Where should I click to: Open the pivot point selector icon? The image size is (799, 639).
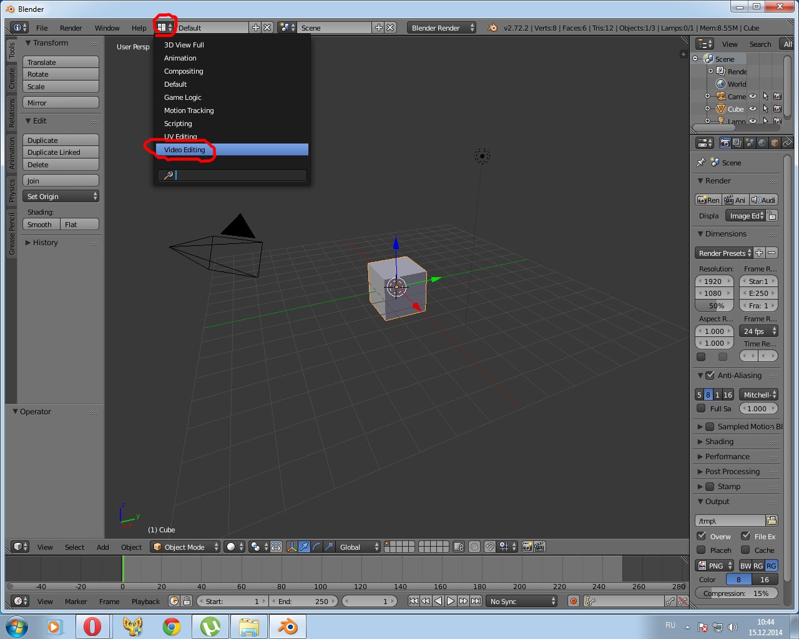click(x=258, y=547)
